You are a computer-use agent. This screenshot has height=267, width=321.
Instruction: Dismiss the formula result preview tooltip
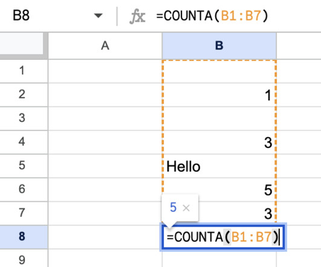pos(186,208)
